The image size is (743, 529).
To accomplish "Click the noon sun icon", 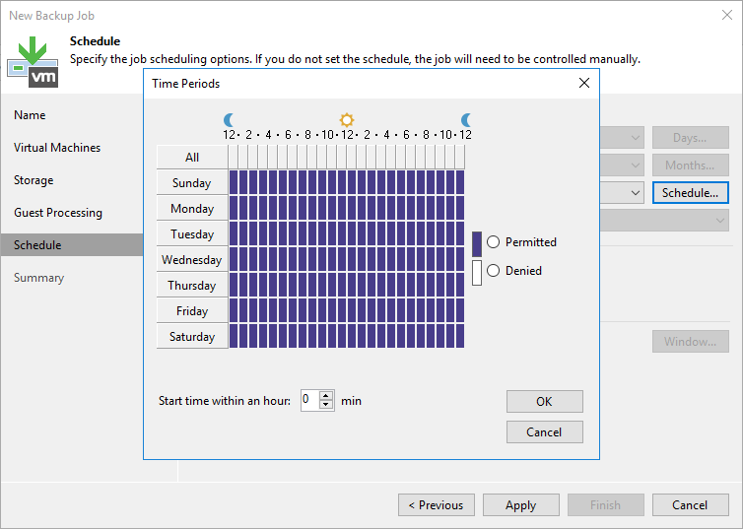I will click(347, 119).
